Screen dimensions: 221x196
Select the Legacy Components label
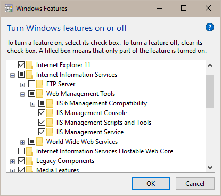[65, 161]
